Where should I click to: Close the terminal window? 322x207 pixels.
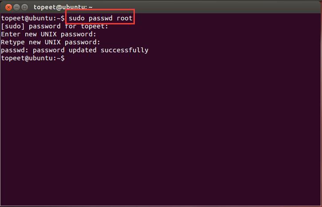8,7
